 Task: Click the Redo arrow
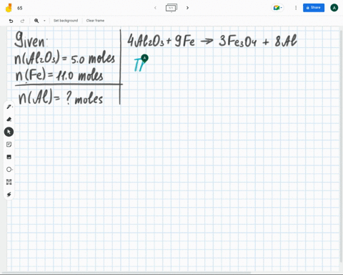[x=22, y=21]
